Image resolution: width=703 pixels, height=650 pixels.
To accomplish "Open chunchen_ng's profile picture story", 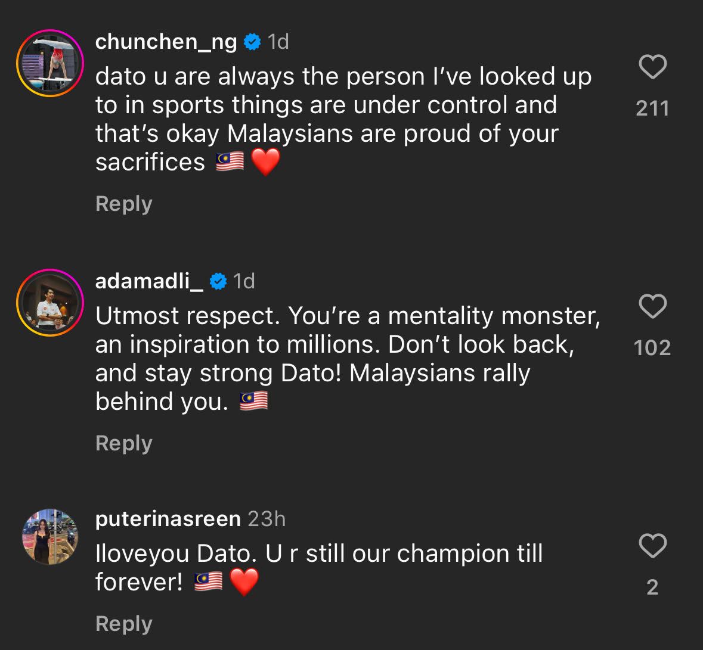I will point(49,63).
